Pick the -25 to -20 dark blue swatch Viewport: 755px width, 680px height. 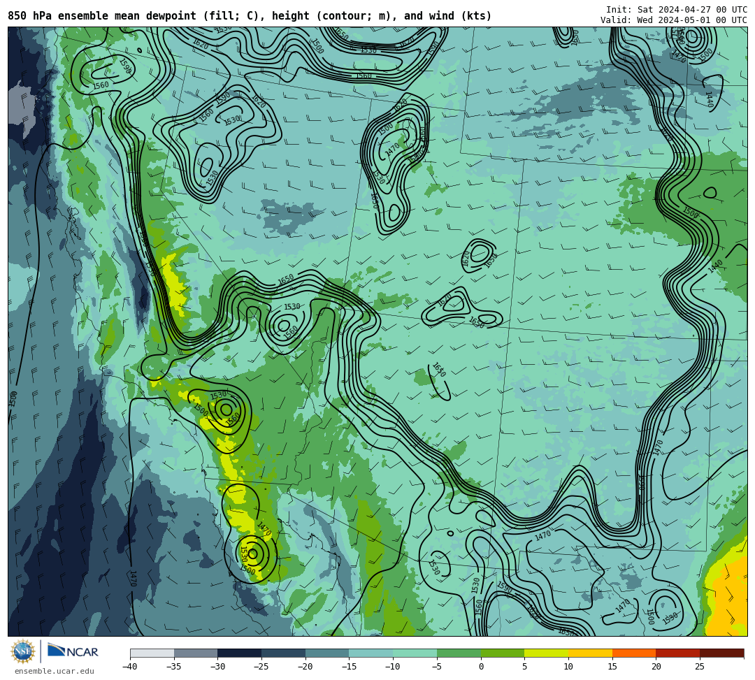coord(284,653)
